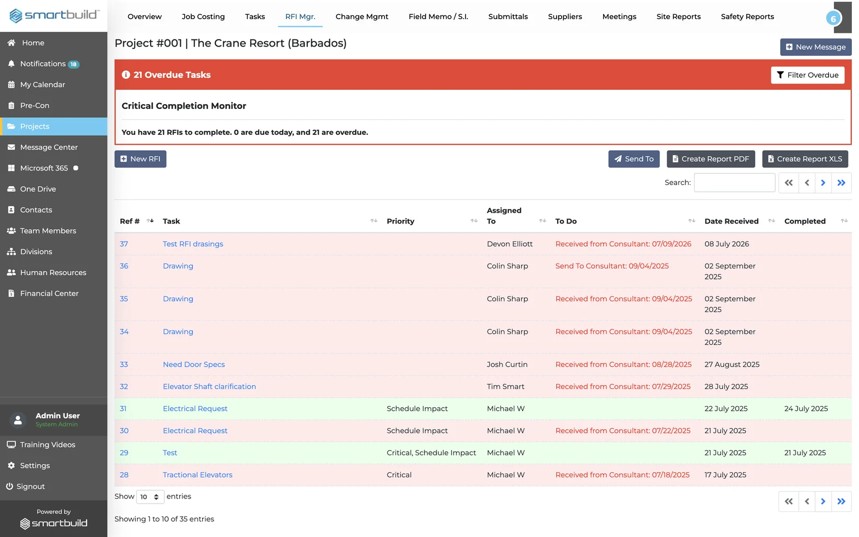Open Pre-Con clipboard icon

[11, 105]
